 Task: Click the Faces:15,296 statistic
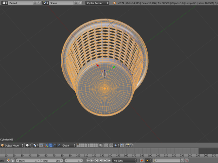(x=149, y=3)
